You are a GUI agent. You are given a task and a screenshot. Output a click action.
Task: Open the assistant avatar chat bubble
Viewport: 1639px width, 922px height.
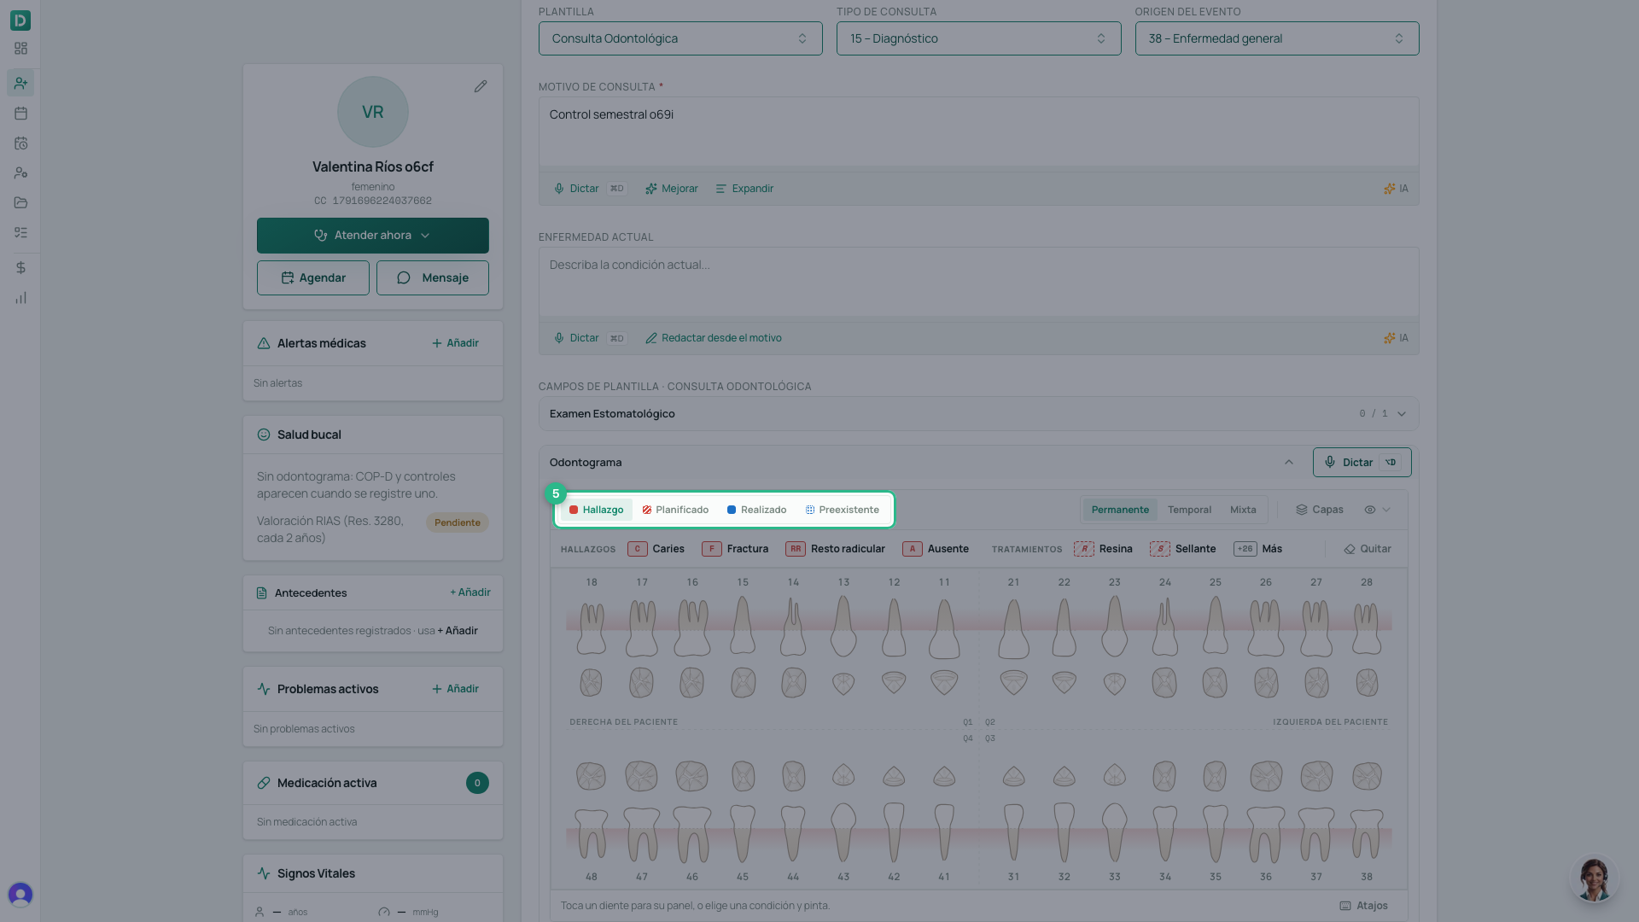1593,879
